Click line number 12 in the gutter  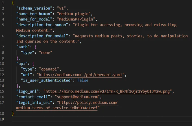click(2, 75)
